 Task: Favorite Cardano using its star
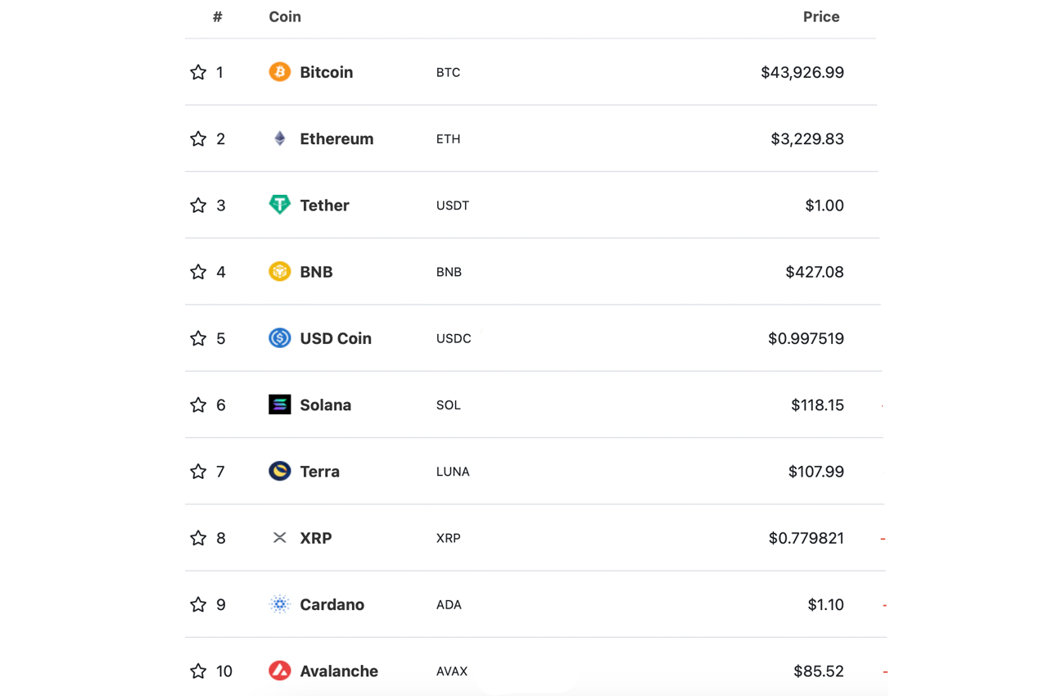pyautogui.click(x=197, y=604)
